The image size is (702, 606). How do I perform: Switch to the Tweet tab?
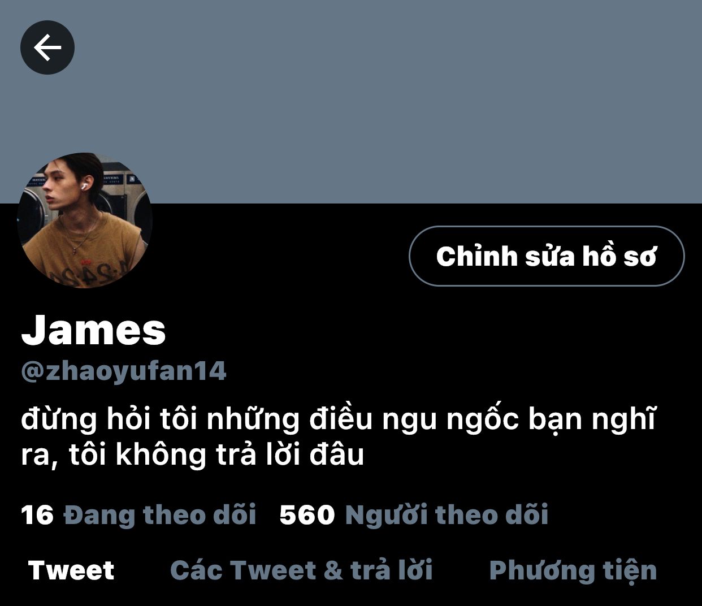point(71,570)
